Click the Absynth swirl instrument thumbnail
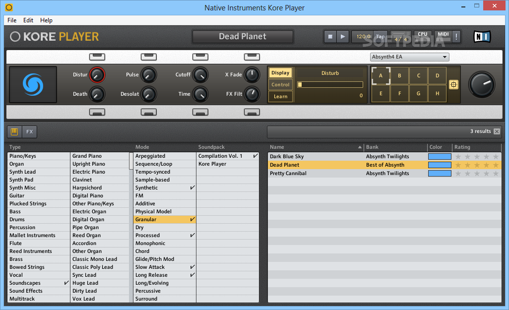The width and height of the screenshot is (509, 310). click(x=33, y=84)
